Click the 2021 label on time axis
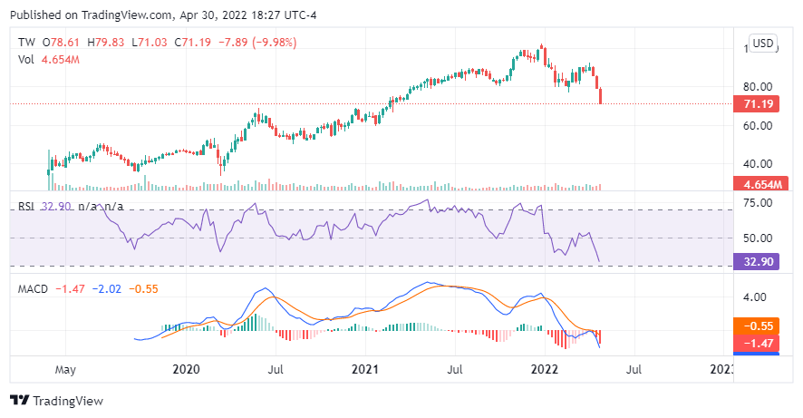This screenshot has width=803, height=418. (x=365, y=369)
